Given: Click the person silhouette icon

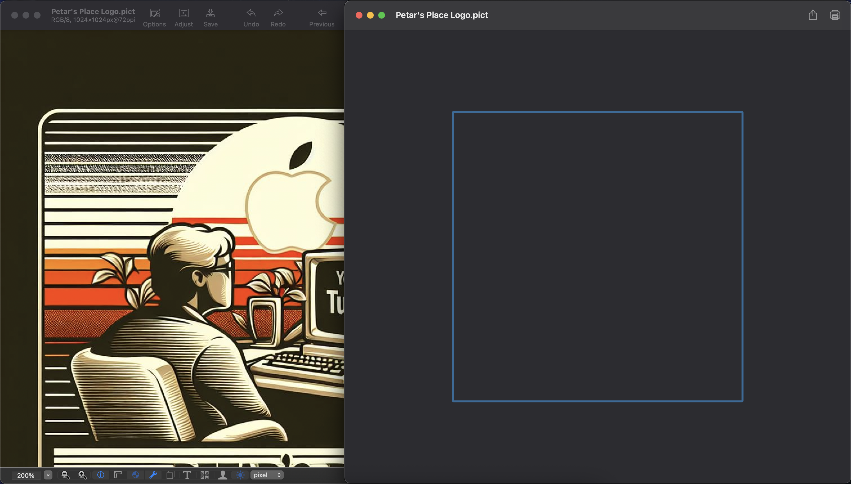Looking at the screenshot, I should coord(222,475).
